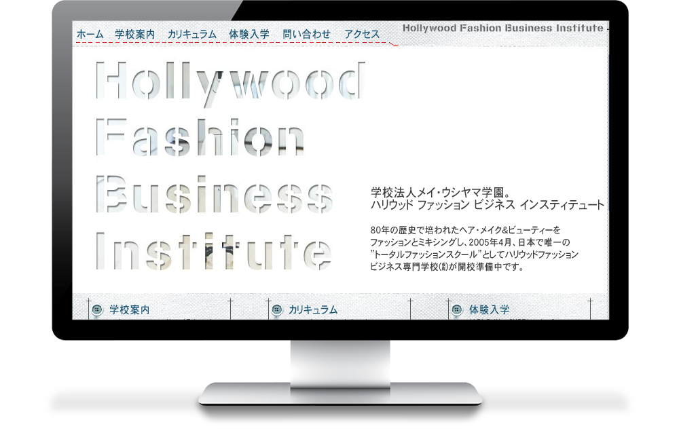Open the bottom 体験入学 section heading
Image resolution: width=679 pixels, height=435 pixels.
click(x=490, y=310)
